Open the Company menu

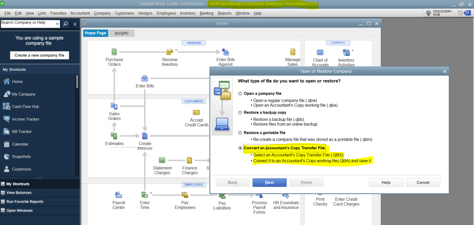click(102, 13)
